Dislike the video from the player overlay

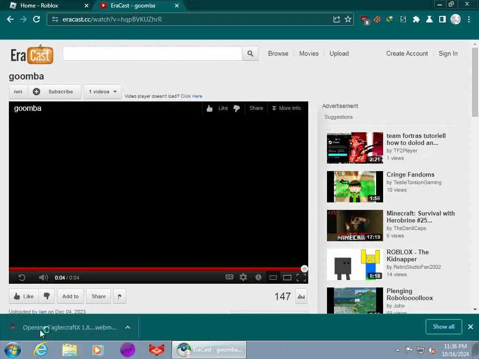click(237, 108)
